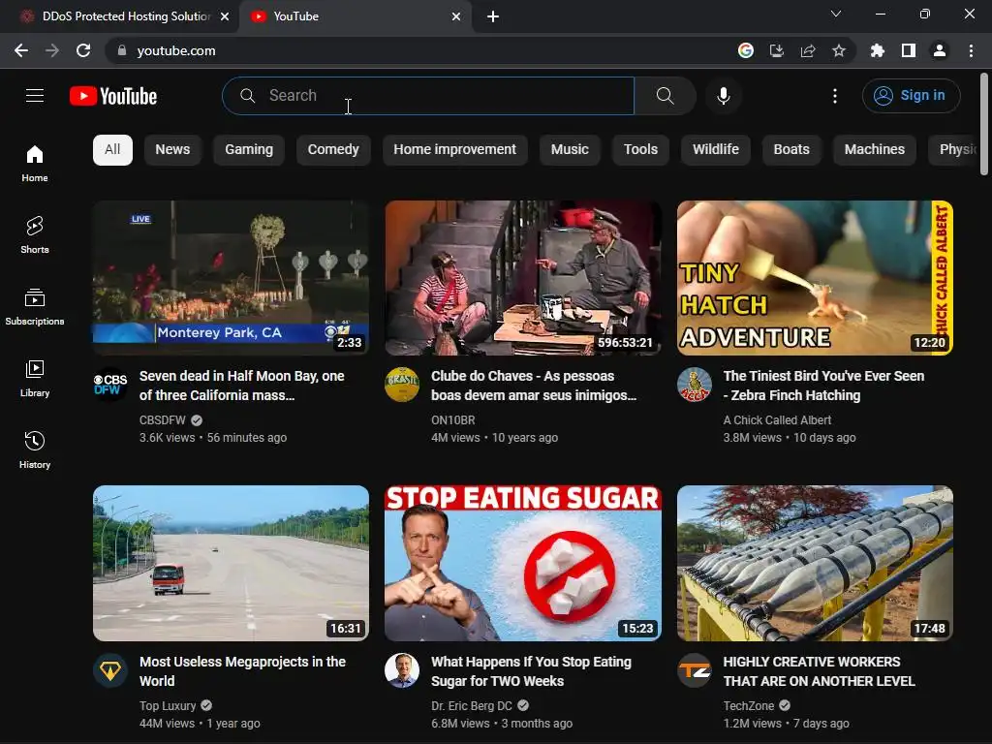Click the browser forward arrow
The width and height of the screenshot is (992, 744).
pyautogui.click(x=52, y=50)
